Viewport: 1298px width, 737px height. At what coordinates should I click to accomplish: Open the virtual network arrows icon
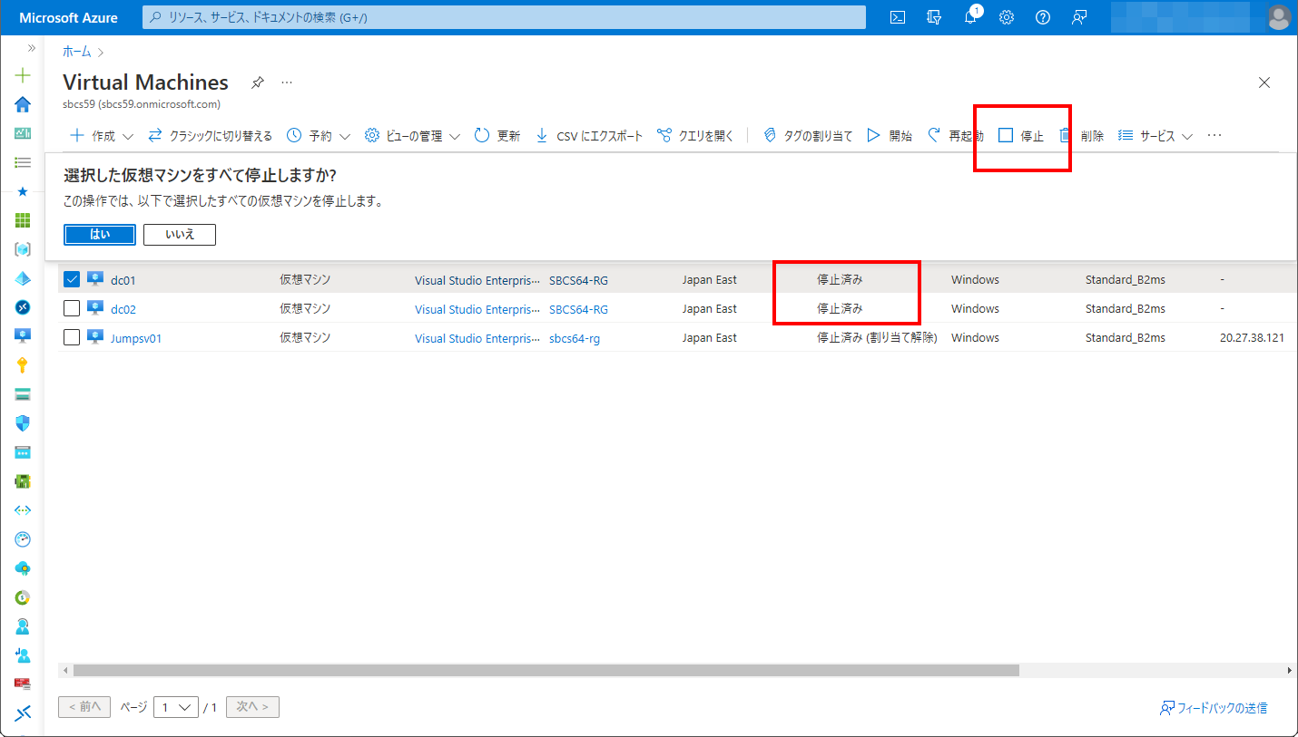coord(23,510)
